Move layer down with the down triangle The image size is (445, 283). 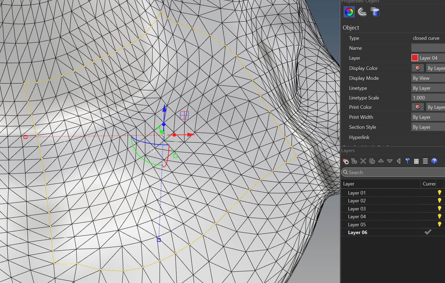pyautogui.click(x=390, y=161)
